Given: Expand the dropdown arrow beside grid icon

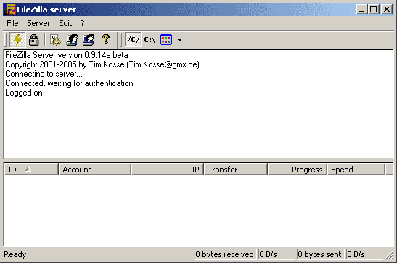Looking at the screenshot, I should [179, 40].
